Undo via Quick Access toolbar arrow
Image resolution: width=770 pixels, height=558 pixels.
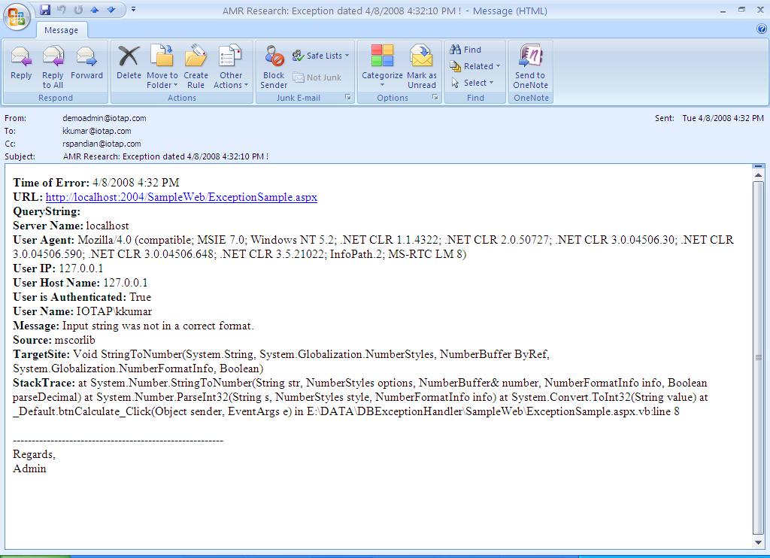point(62,9)
